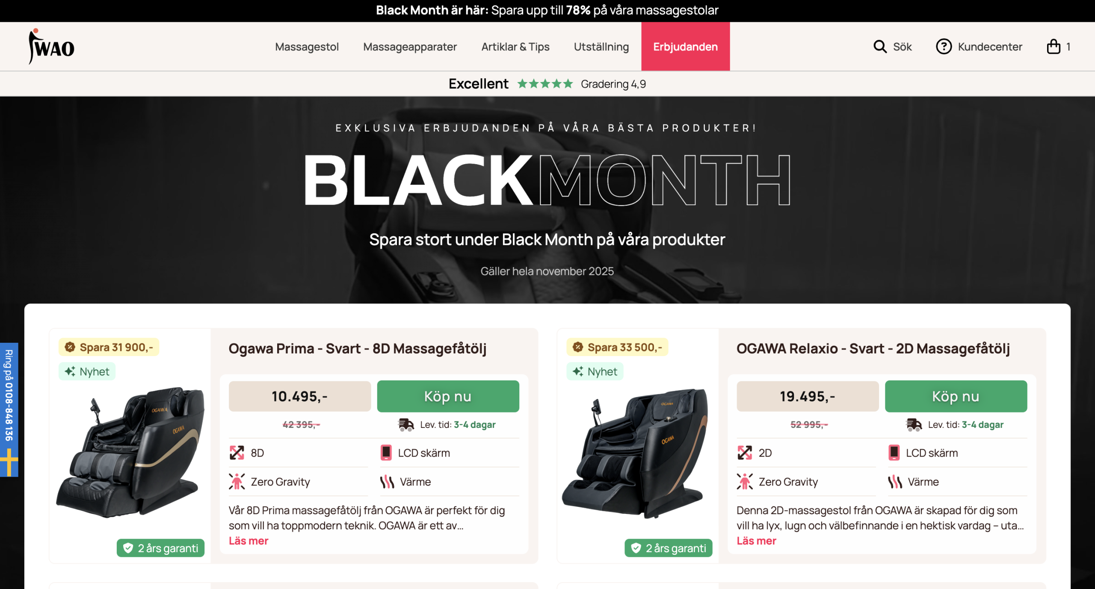This screenshot has height=589, width=1095.
Task: Click the 8D icon on Ogawa Prima
Action: (237, 453)
